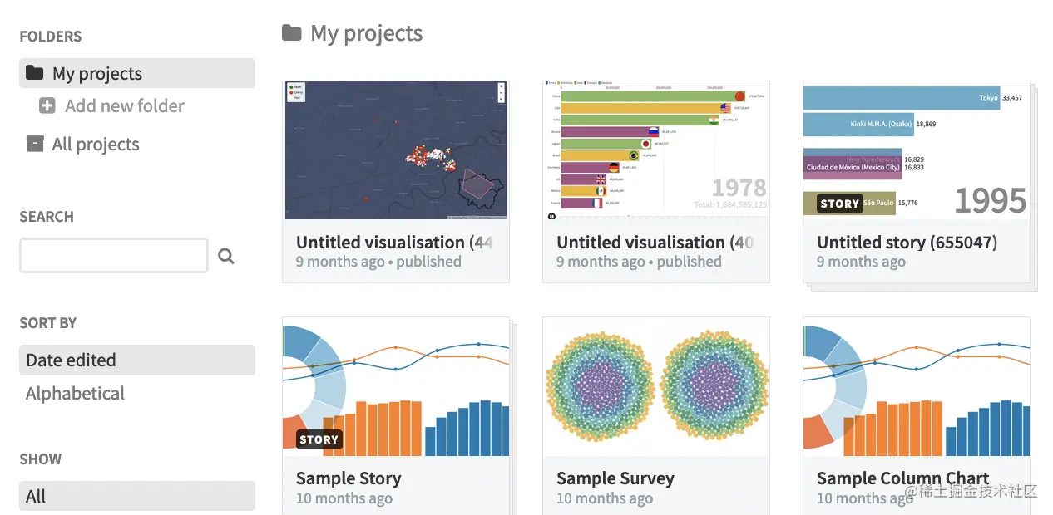This screenshot has width=1053, height=515.
Task: Click the All projects archive box icon
Action: [x=35, y=145]
